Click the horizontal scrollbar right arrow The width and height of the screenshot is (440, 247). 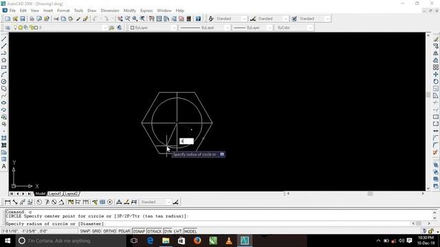[423, 193]
